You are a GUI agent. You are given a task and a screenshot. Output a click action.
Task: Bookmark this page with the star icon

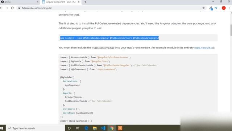point(204,8)
